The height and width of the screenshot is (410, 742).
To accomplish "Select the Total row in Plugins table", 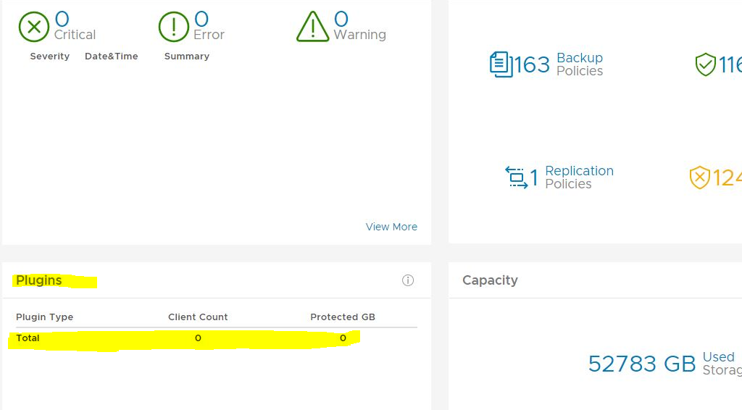I will click(28, 338).
